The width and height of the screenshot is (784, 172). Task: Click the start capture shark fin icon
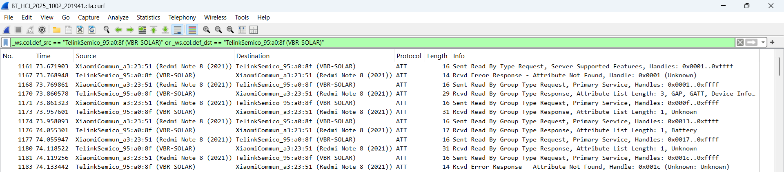[7, 30]
